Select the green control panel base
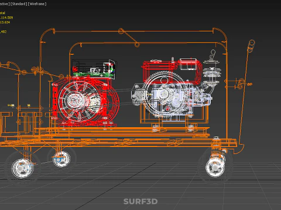 tap(93, 75)
